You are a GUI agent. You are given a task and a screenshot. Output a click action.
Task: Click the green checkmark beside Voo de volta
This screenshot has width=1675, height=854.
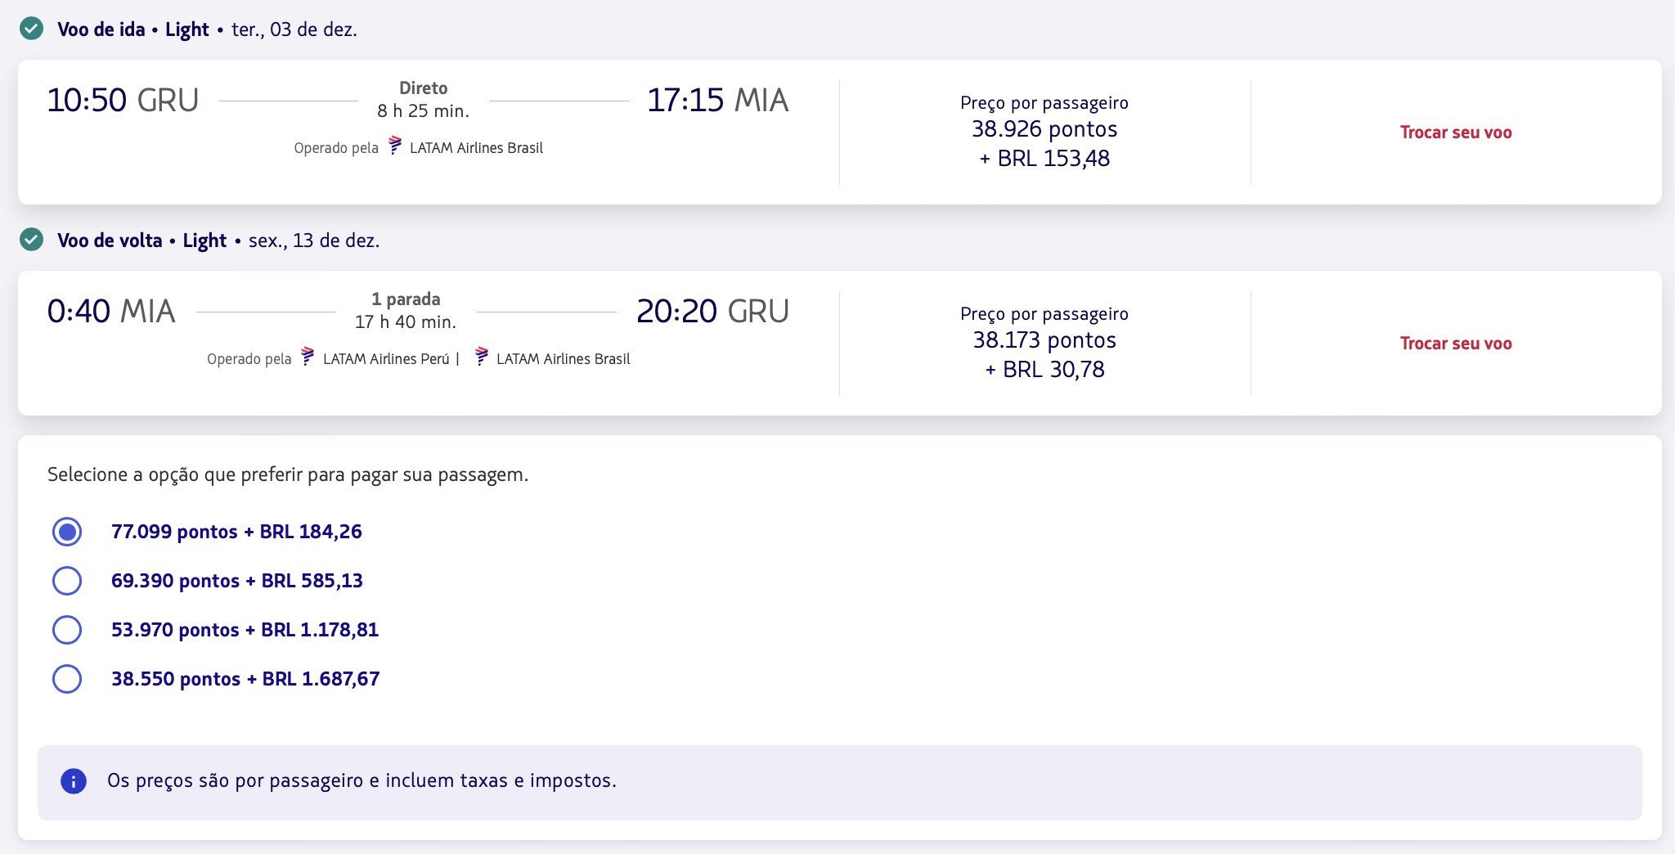[31, 240]
